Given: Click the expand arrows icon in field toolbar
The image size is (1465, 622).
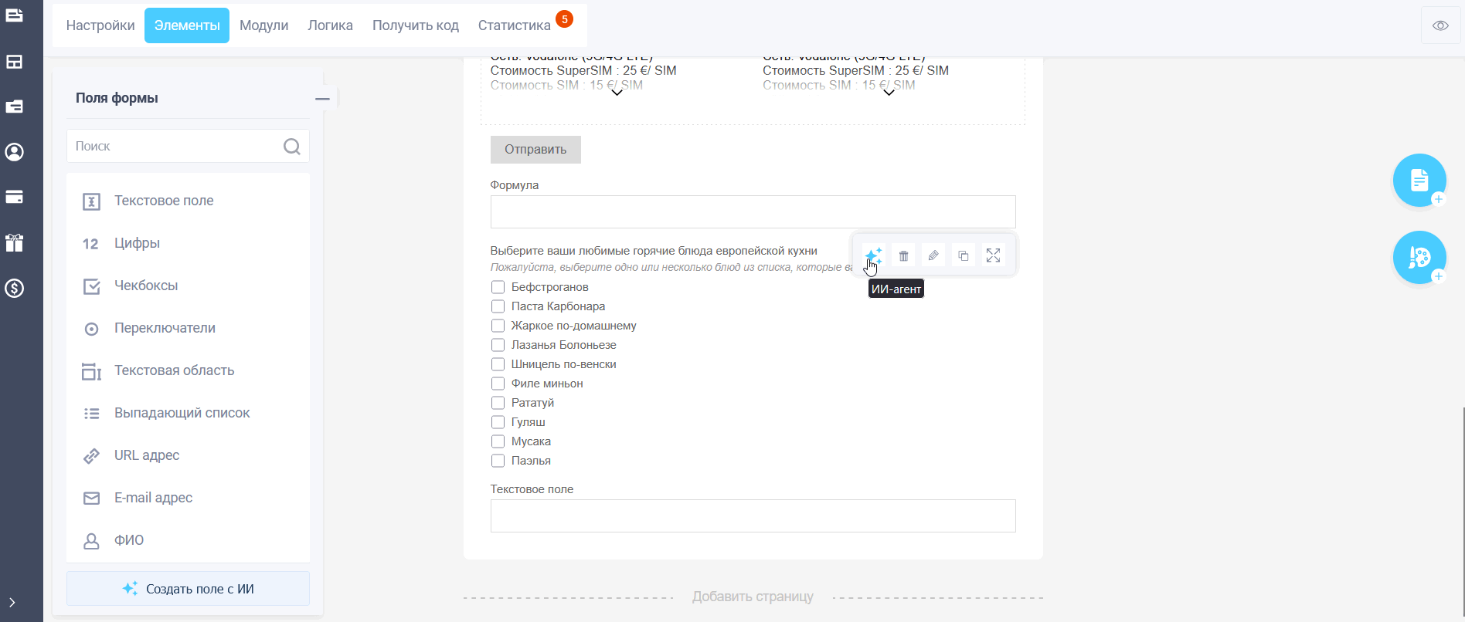Looking at the screenshot, I should point(994,255).
